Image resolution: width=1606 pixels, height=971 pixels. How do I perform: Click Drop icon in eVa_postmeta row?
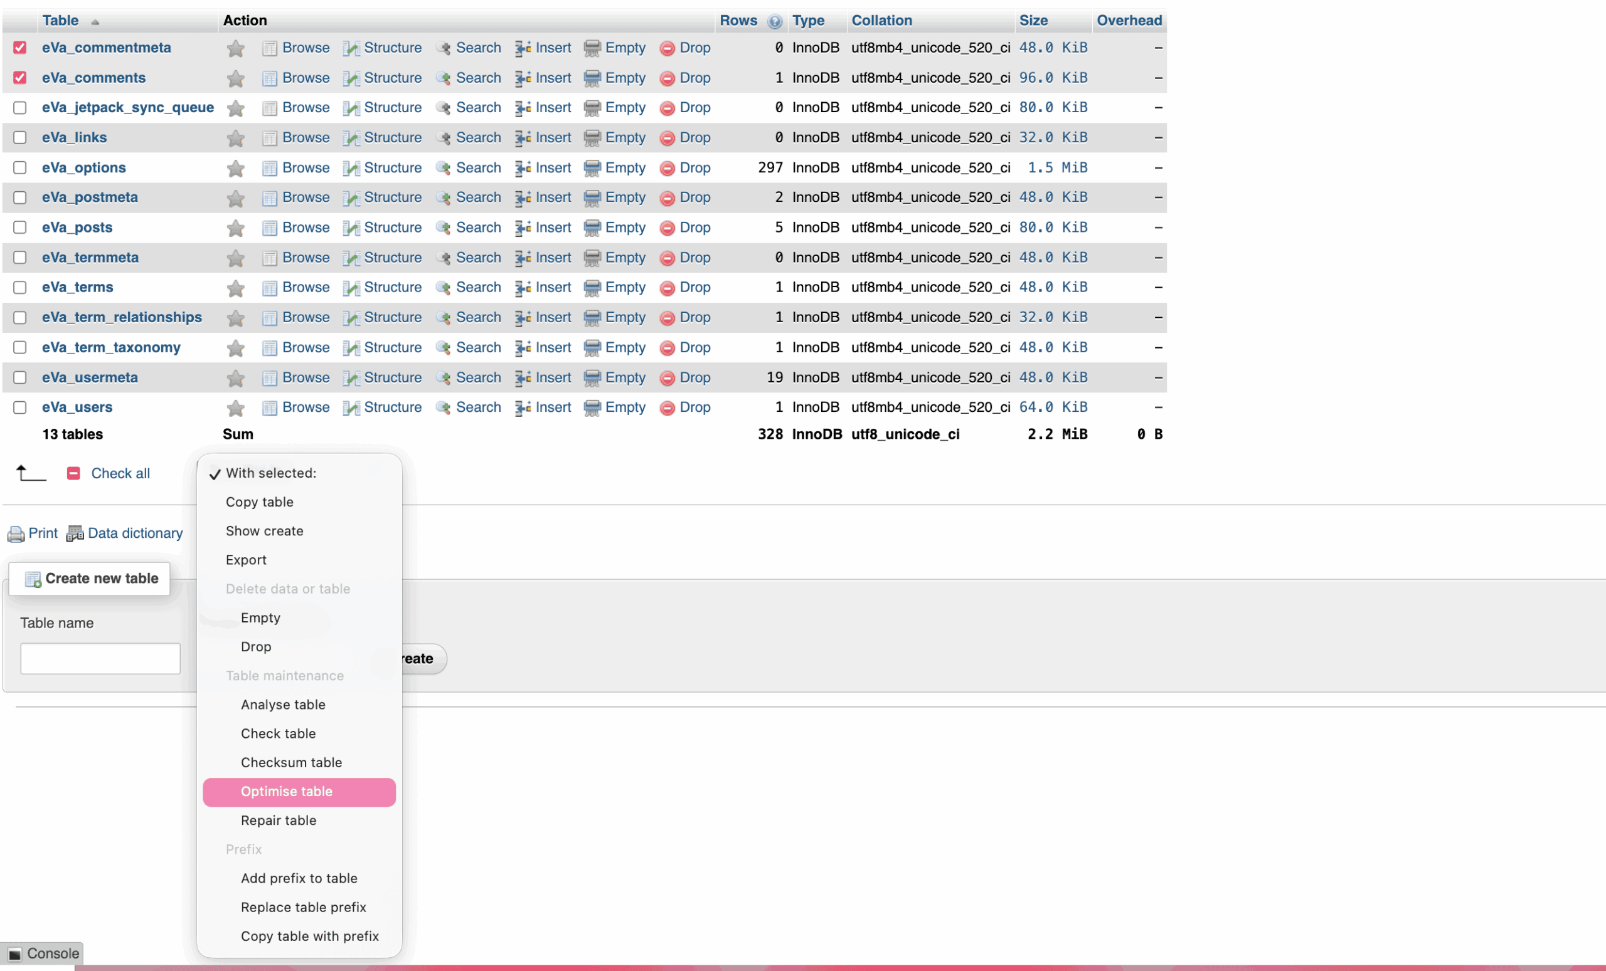tap(667, 198)
